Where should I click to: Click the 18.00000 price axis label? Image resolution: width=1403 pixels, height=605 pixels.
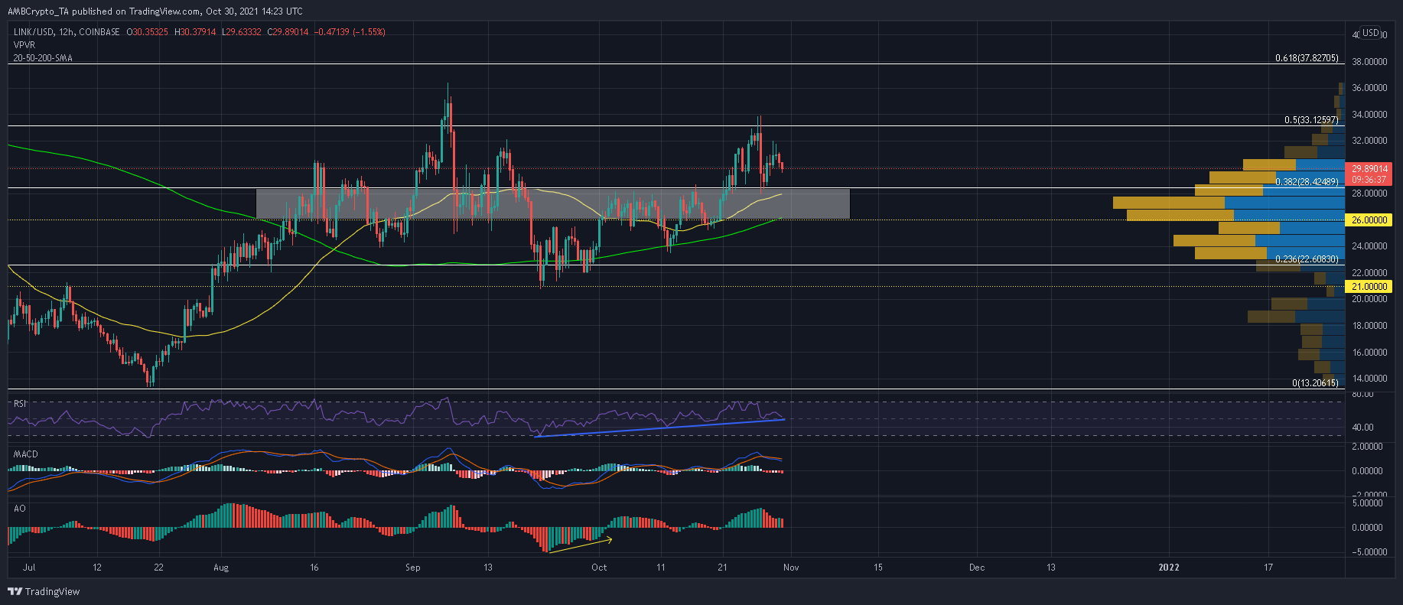tap(1369, 326)
